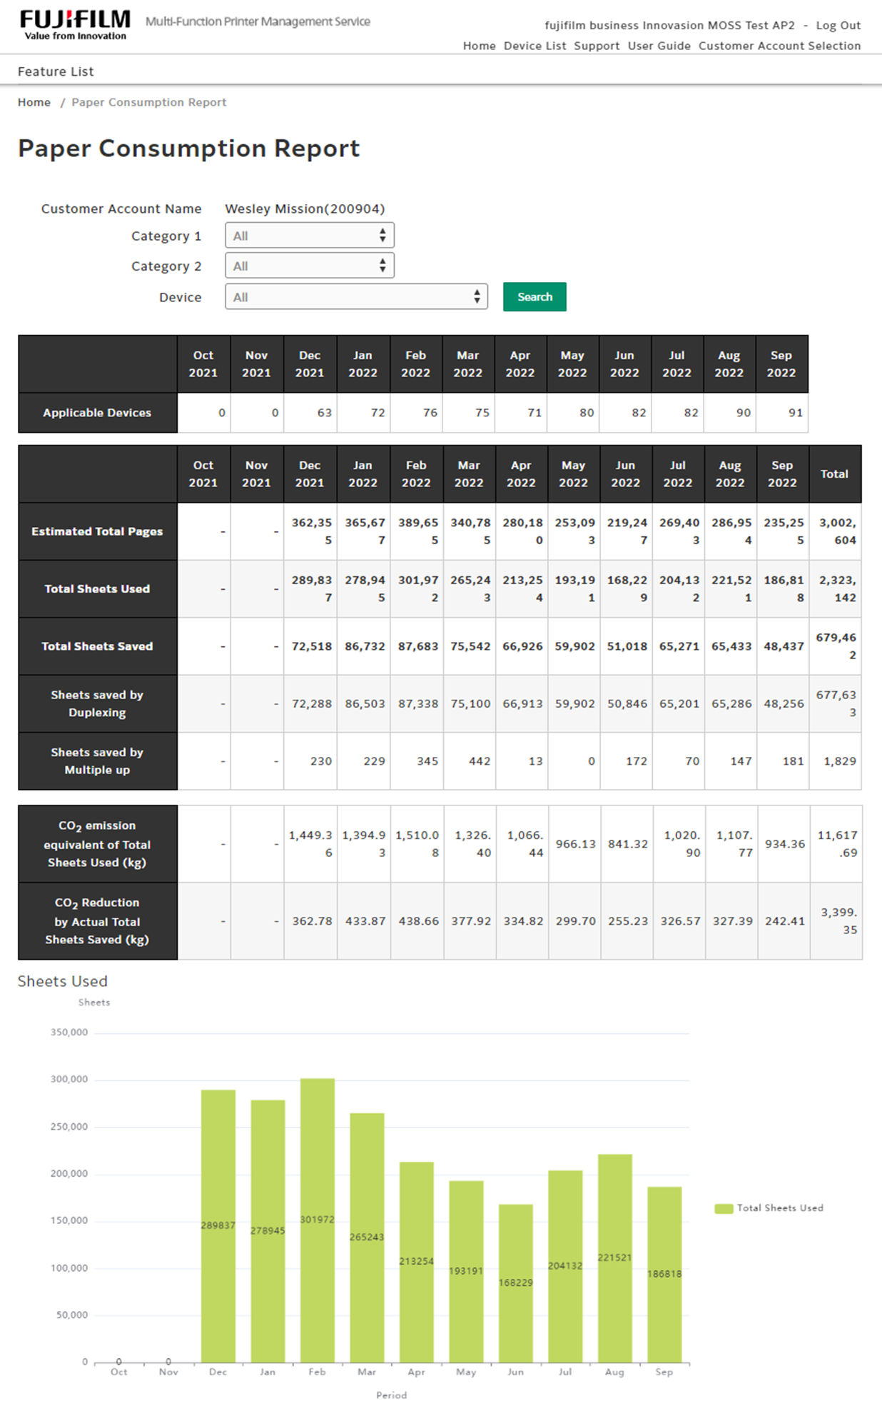Open Device List from top menu
This screenshot has width=882, height=1411.
(534, 46)
